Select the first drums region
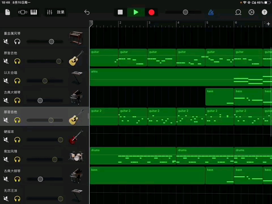Image resolution: width=272 pixels, height=204 pixels. click(x=133, y=156)
